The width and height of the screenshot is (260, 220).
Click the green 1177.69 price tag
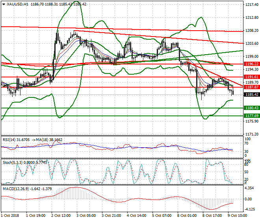251,115
